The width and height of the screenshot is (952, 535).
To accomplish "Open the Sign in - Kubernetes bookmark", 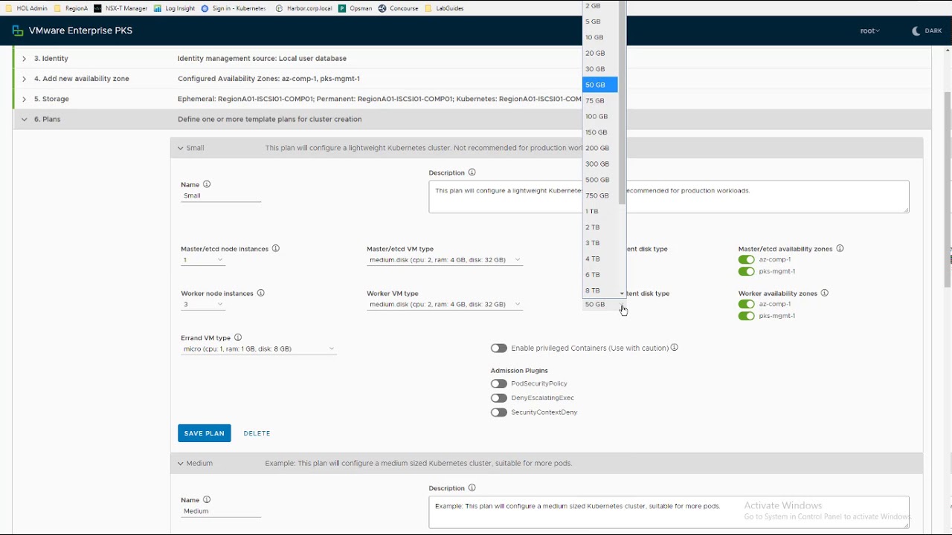I will click(x=235, y=8).
